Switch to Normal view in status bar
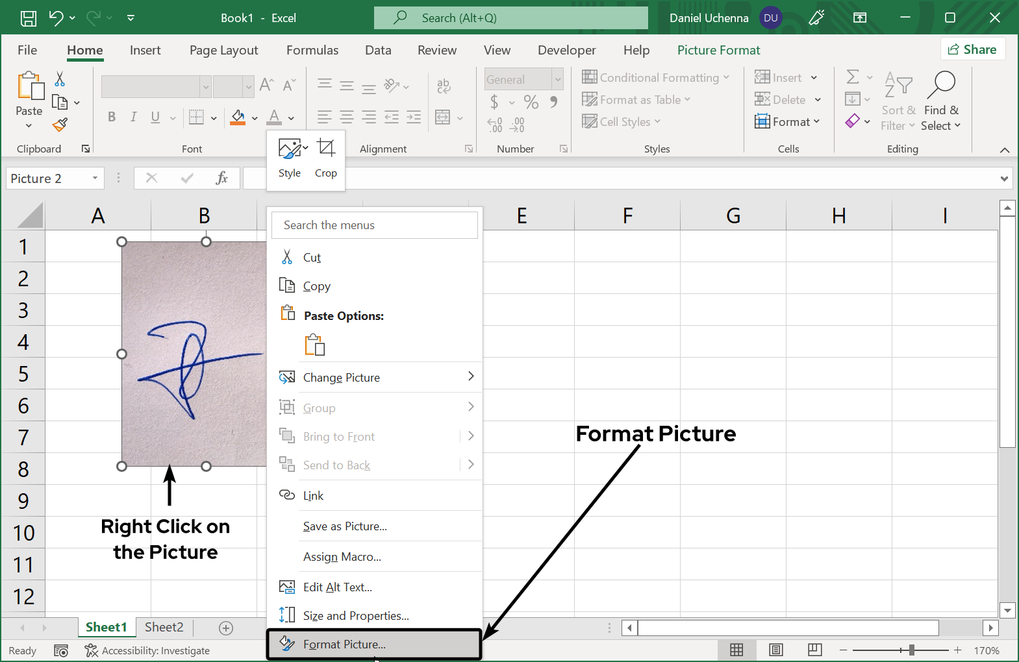The image size is (1019, 662). pos(736,650)
